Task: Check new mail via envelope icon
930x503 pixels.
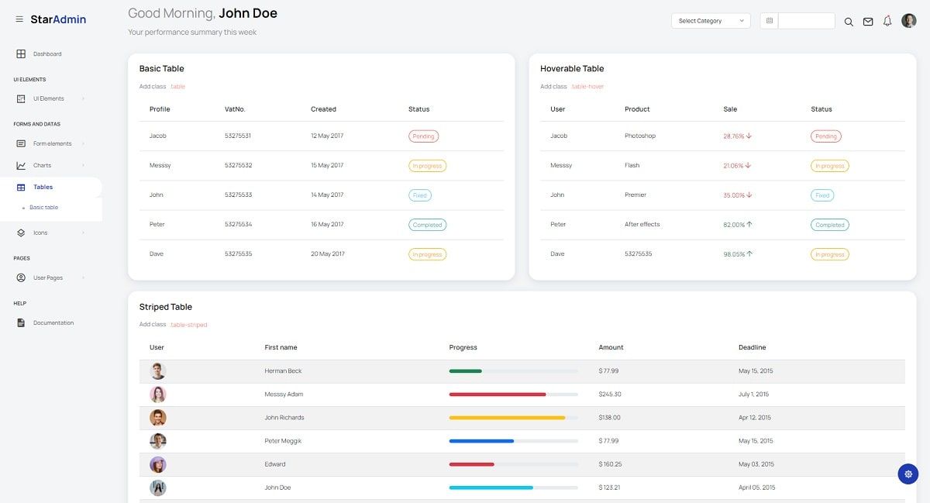Action: coord(868,21)
